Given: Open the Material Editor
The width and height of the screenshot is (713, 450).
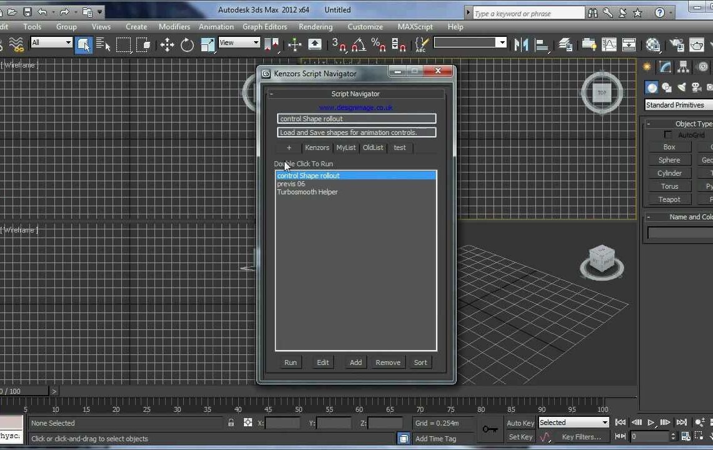Looking at the screenshot, I should click(653, 44).
